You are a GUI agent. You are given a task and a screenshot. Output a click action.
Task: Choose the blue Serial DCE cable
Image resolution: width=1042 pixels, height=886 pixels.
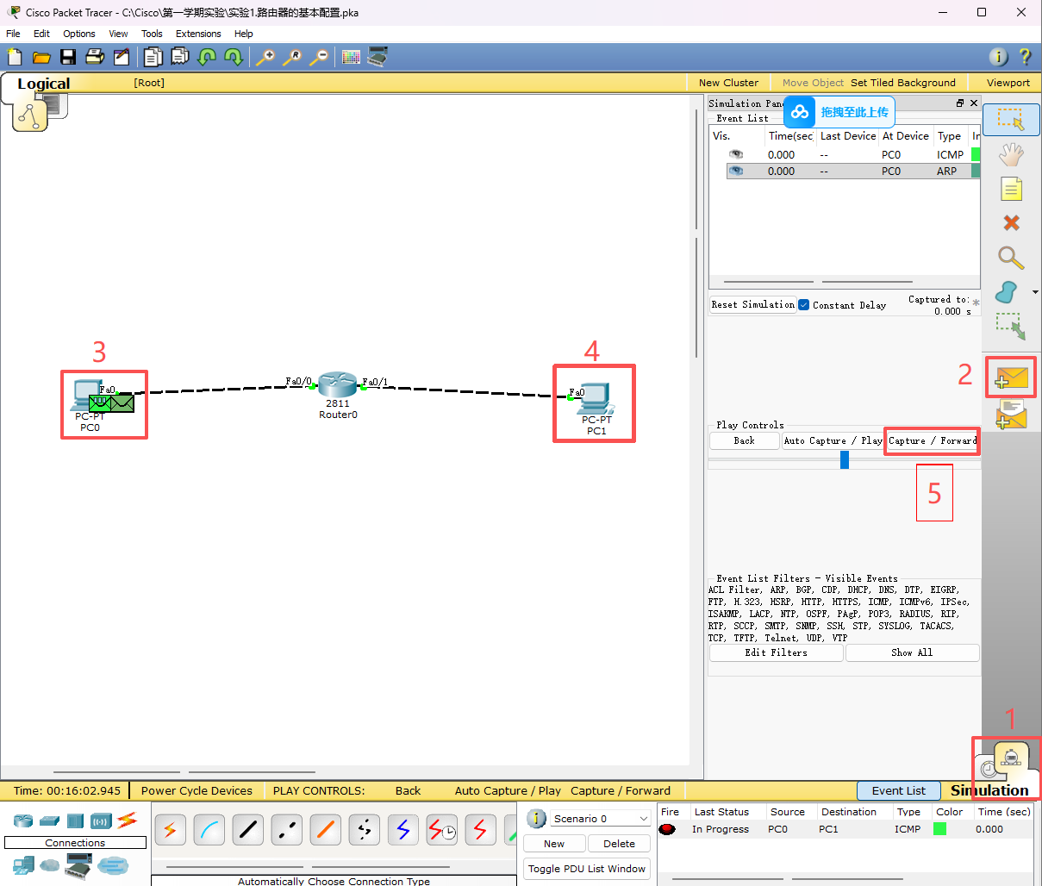(403, 830)
